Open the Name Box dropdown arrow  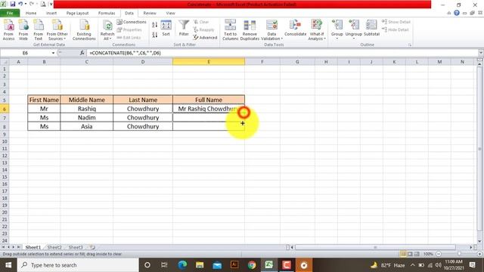[53, 53]
